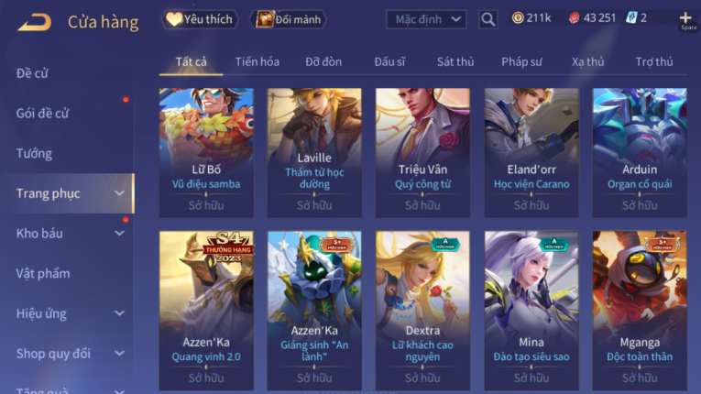This screenshot has height=394, width=701.
Task: Select the Tiến hóa tab
Action: pos(257,61)
